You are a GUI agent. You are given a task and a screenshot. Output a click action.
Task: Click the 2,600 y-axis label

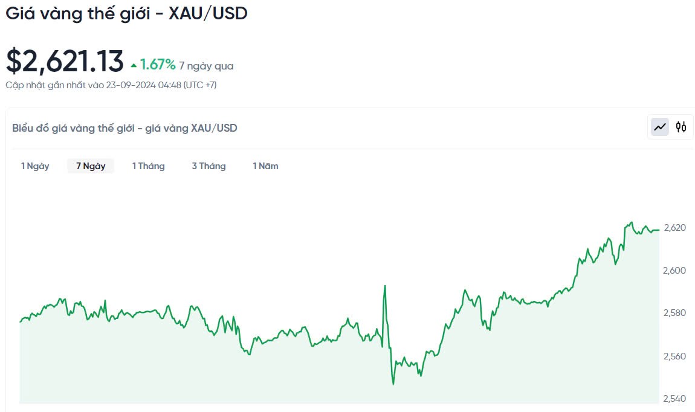pyautogui.click(x=674, y=270)
